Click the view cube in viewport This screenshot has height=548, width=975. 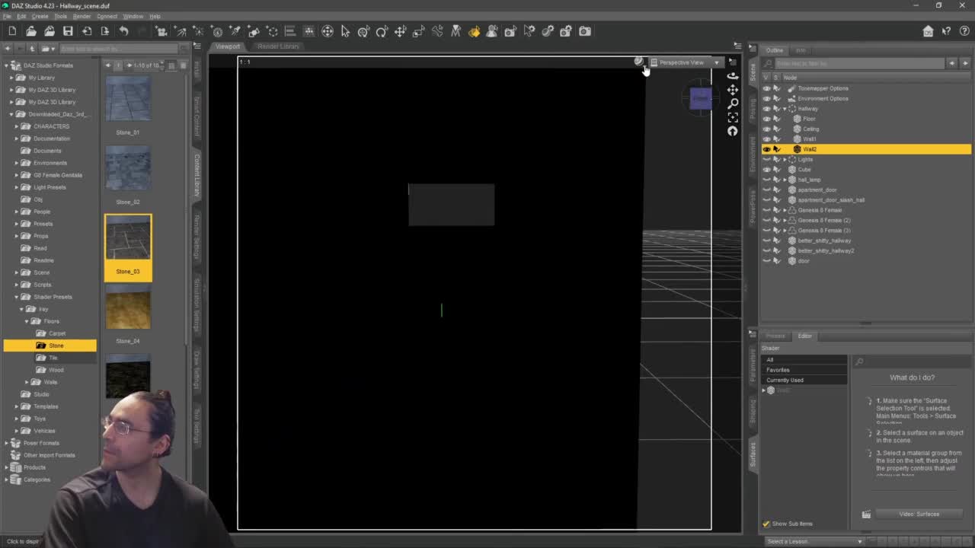[701, 99]
